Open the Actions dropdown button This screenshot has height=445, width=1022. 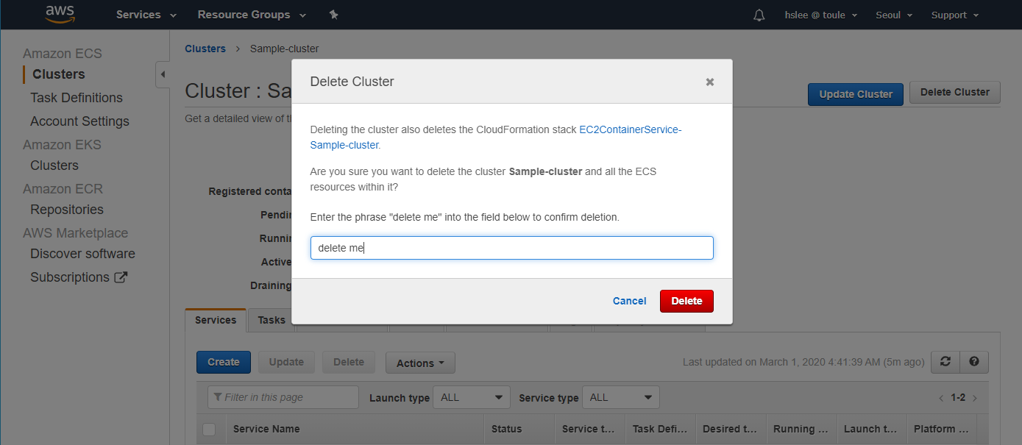pos(420,363)
